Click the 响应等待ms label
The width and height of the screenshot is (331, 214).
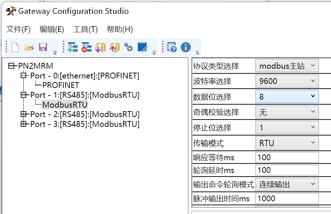pos(214,157)
